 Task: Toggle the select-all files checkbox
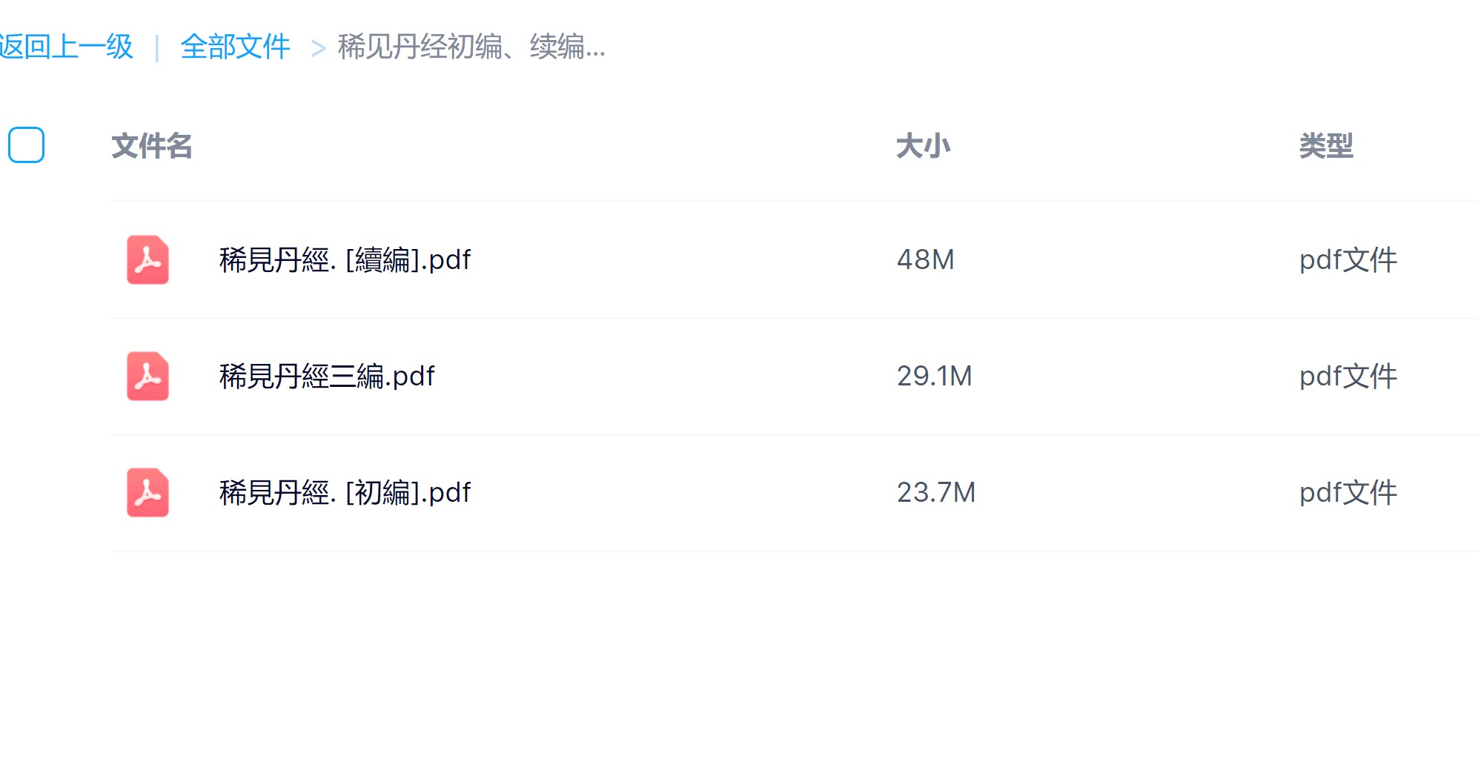(x=26, y=145)
